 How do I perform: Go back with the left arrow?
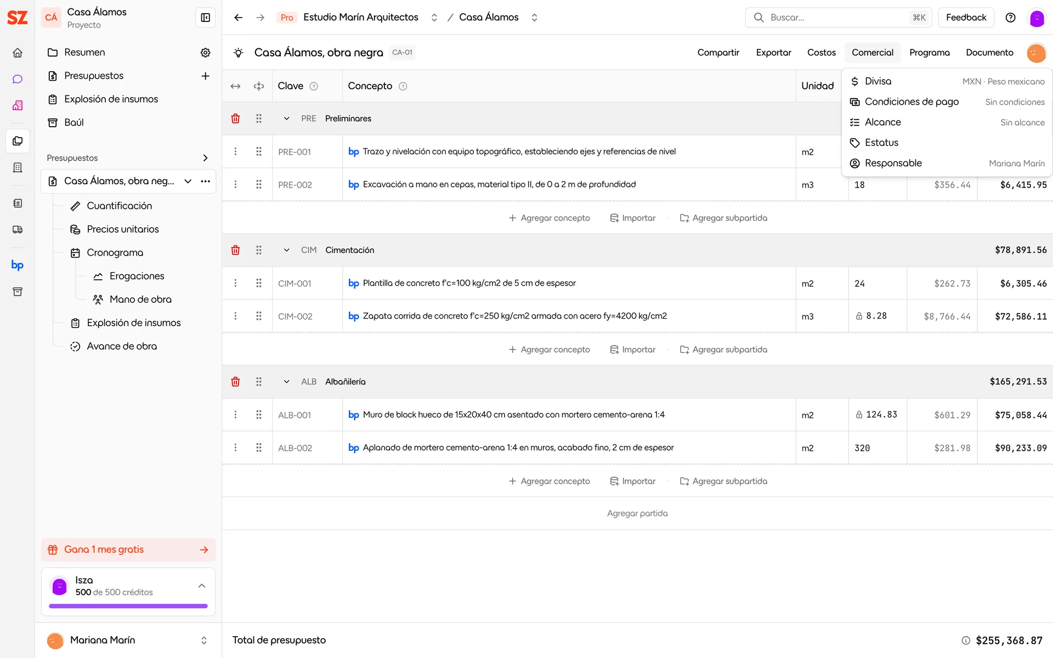(x=238, y=18)
